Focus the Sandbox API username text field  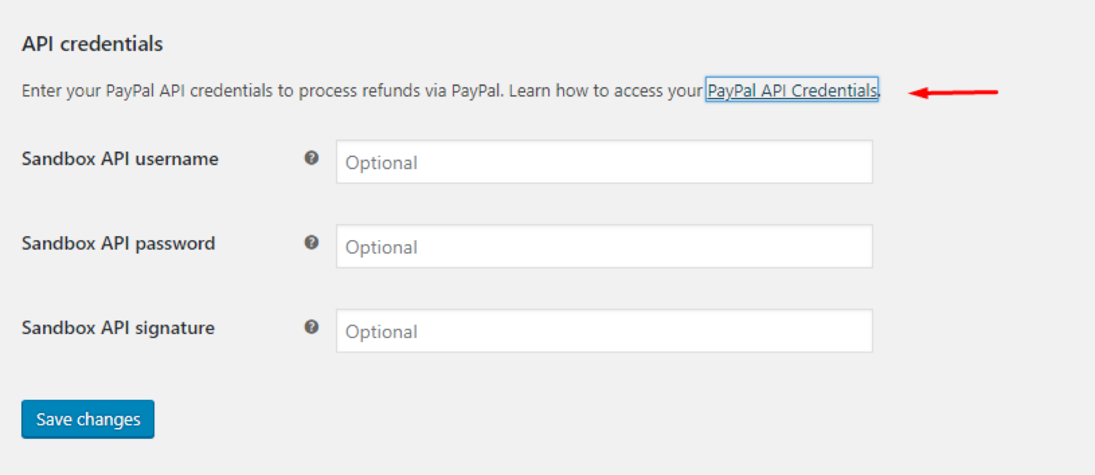pyautogui.click(x=604, y=162)
